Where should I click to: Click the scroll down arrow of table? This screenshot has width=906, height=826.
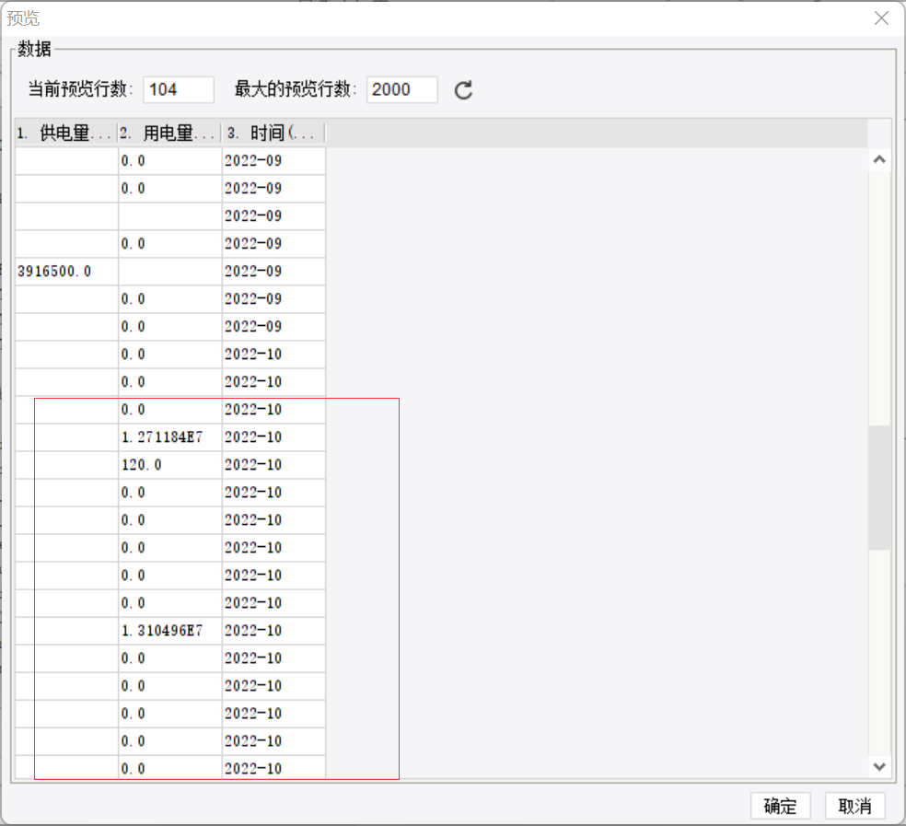coord(879,767)
